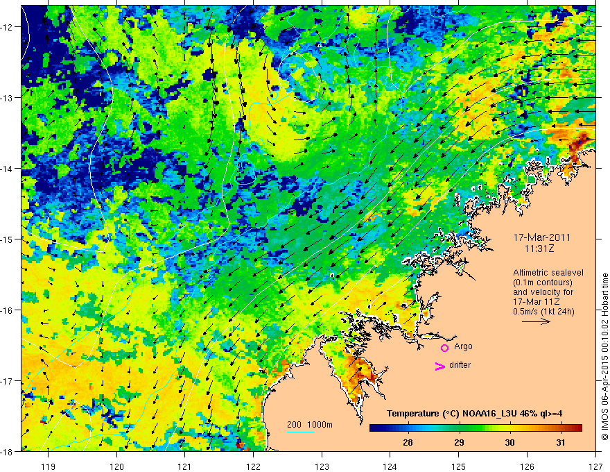The height and width of the screenshot is (472, 610).
Task: Click the '125' longitude axis label
Action: pos(459,466)
